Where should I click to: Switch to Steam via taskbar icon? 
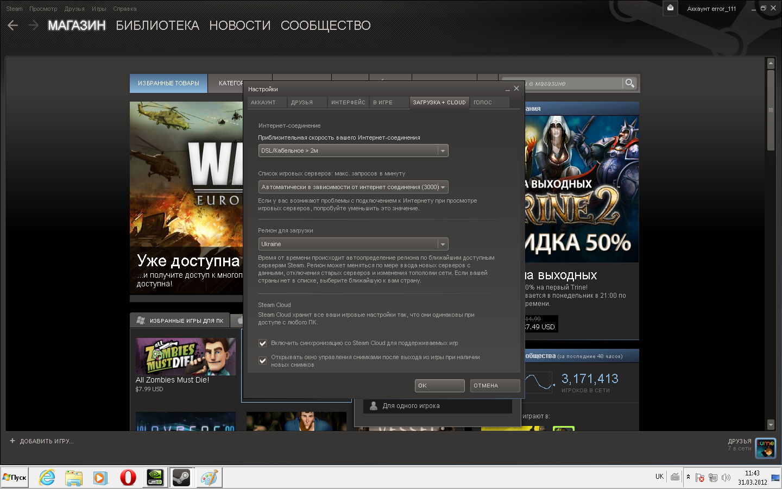[x=181, y=478]
